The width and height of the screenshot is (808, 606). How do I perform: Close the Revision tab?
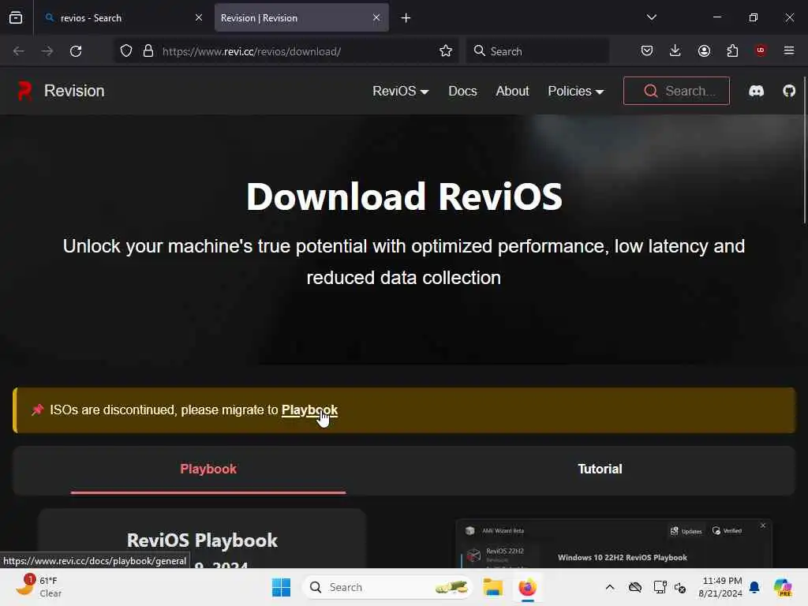(376, 17)
